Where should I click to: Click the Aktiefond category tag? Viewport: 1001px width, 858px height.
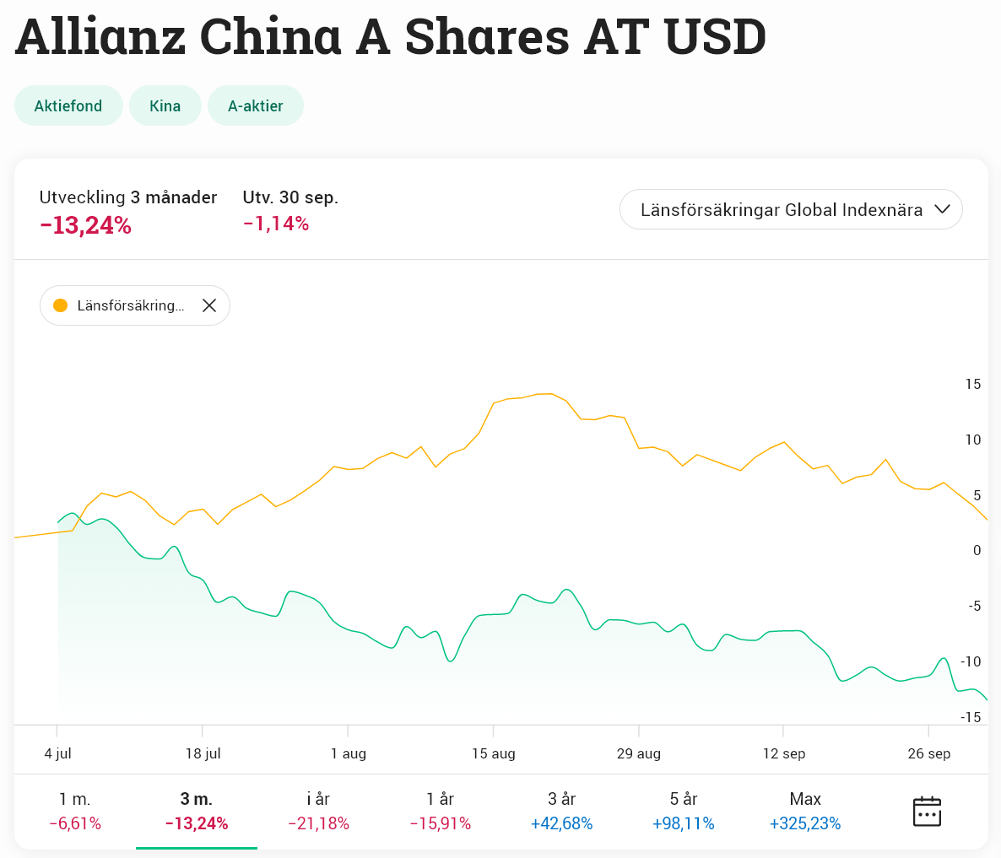[68, 105]
